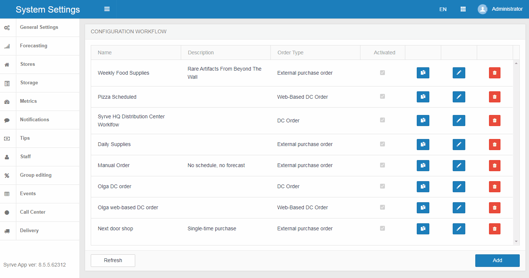
Task: Copy the Weekly Food Supplies workflow
Action: (x=423, y=73)
